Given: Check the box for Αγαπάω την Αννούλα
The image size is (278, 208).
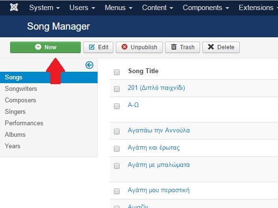Looking at the screenshot, I should (117, 131).
